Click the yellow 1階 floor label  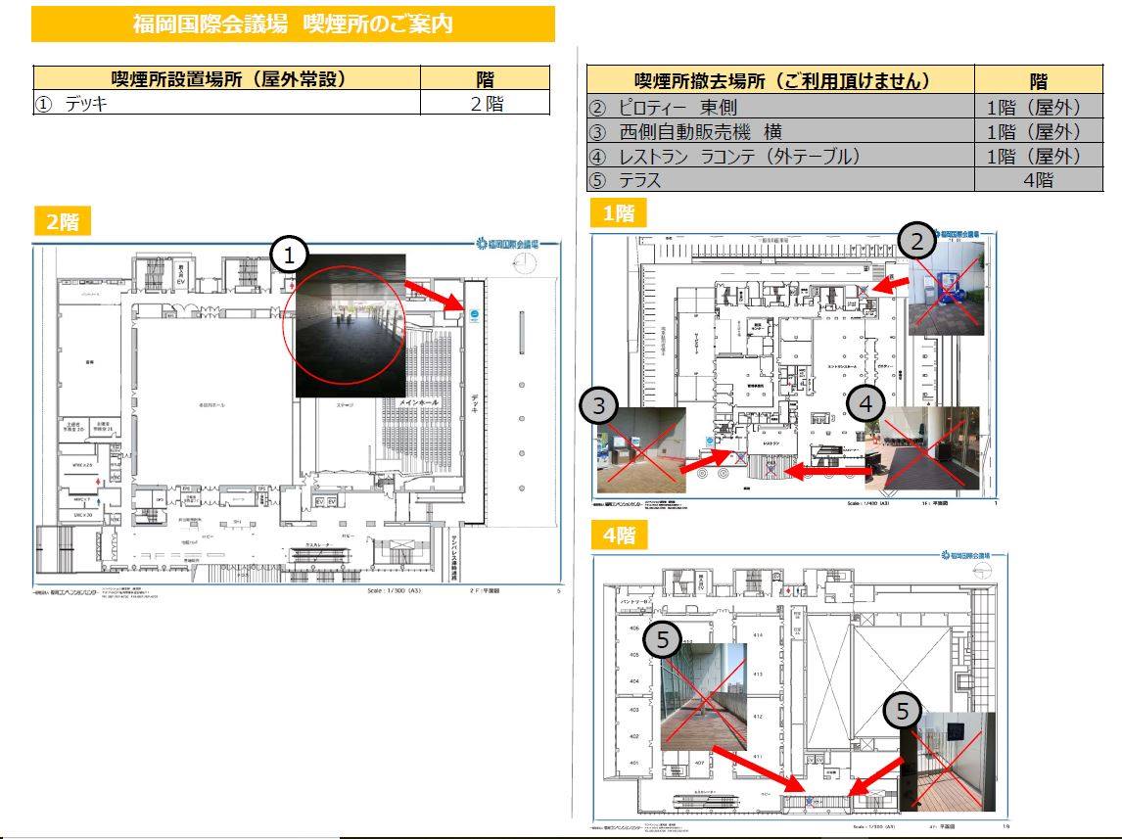point(618,212)
